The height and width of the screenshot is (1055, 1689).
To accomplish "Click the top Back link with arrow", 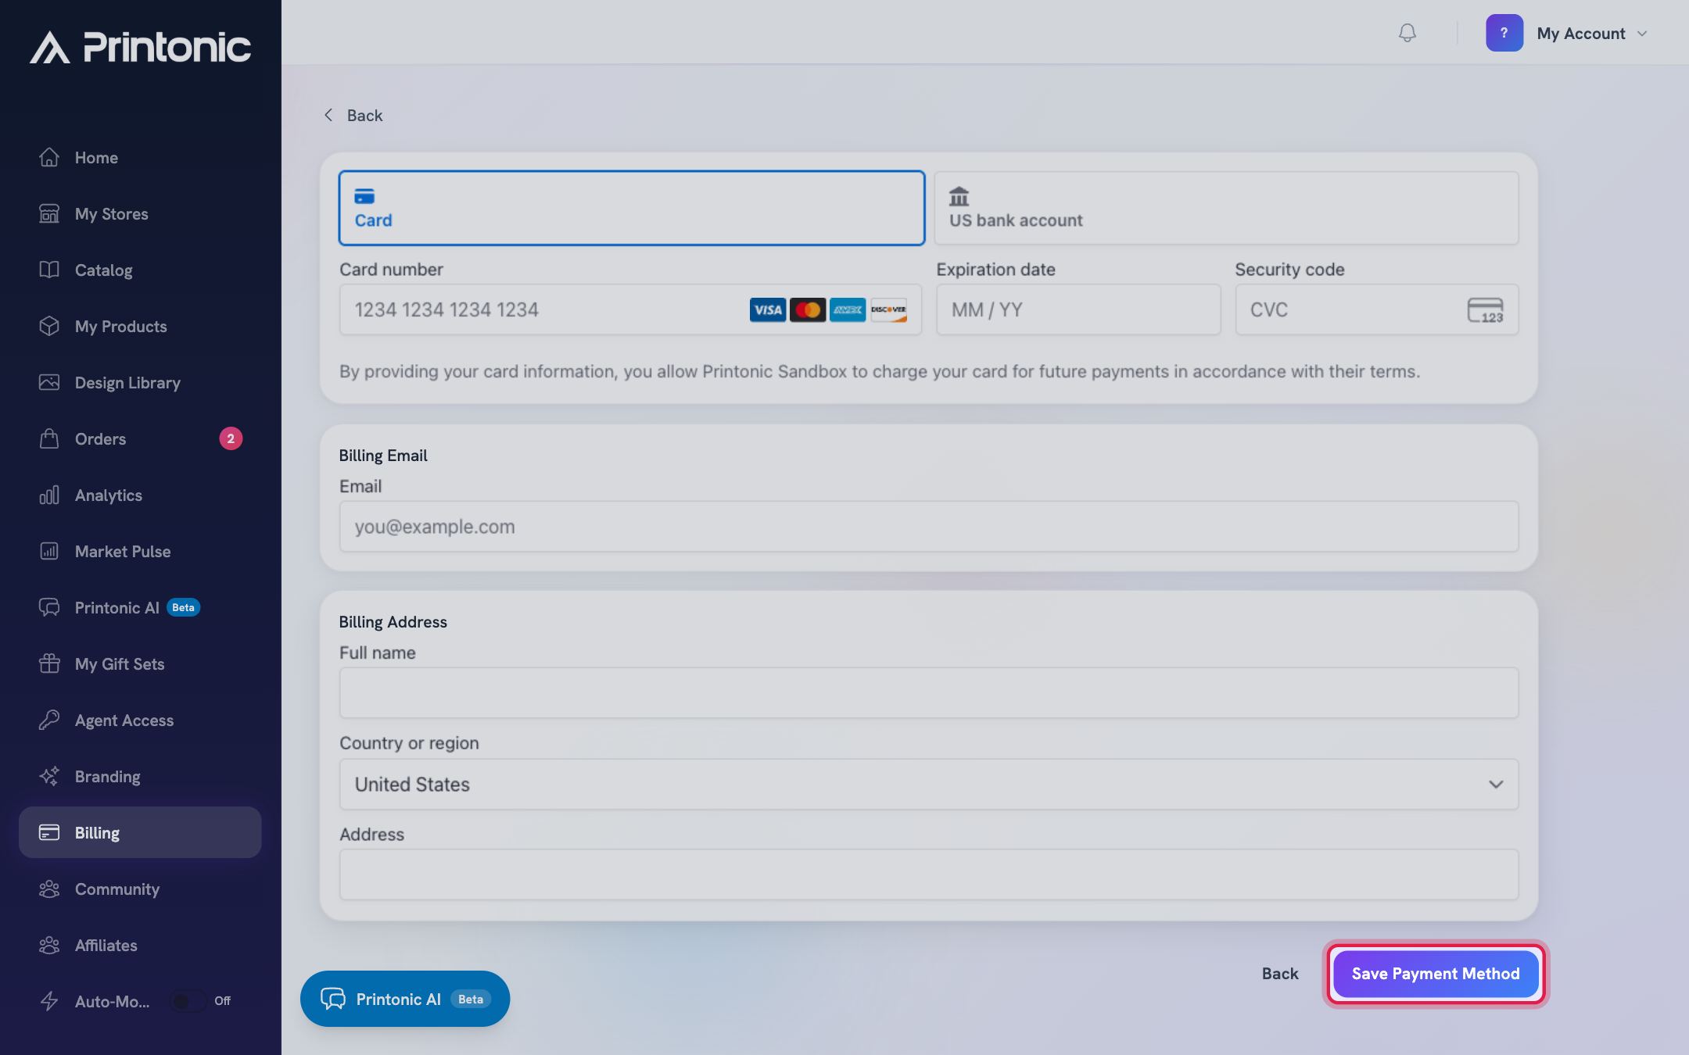I will (x=353, y=115).
